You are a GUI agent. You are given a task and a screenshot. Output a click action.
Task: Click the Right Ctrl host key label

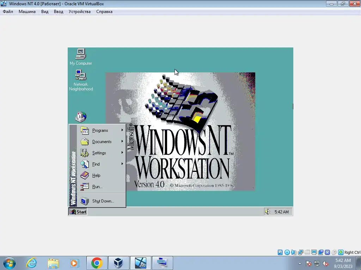pyautogui.click(x=352, y=252)
